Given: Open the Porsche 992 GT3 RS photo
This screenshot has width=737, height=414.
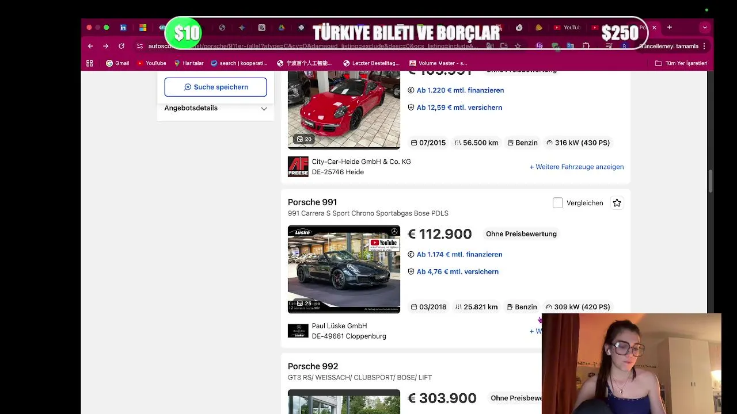Looking at the screenshot, I should tap(344, 401).
